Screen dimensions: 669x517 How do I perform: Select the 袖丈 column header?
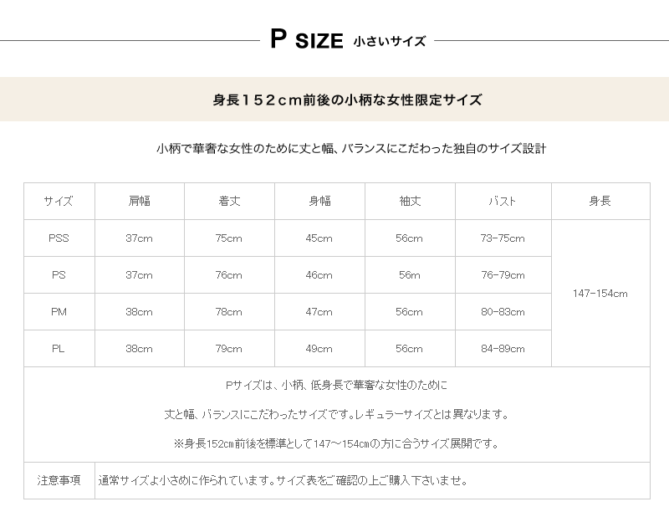410,202
